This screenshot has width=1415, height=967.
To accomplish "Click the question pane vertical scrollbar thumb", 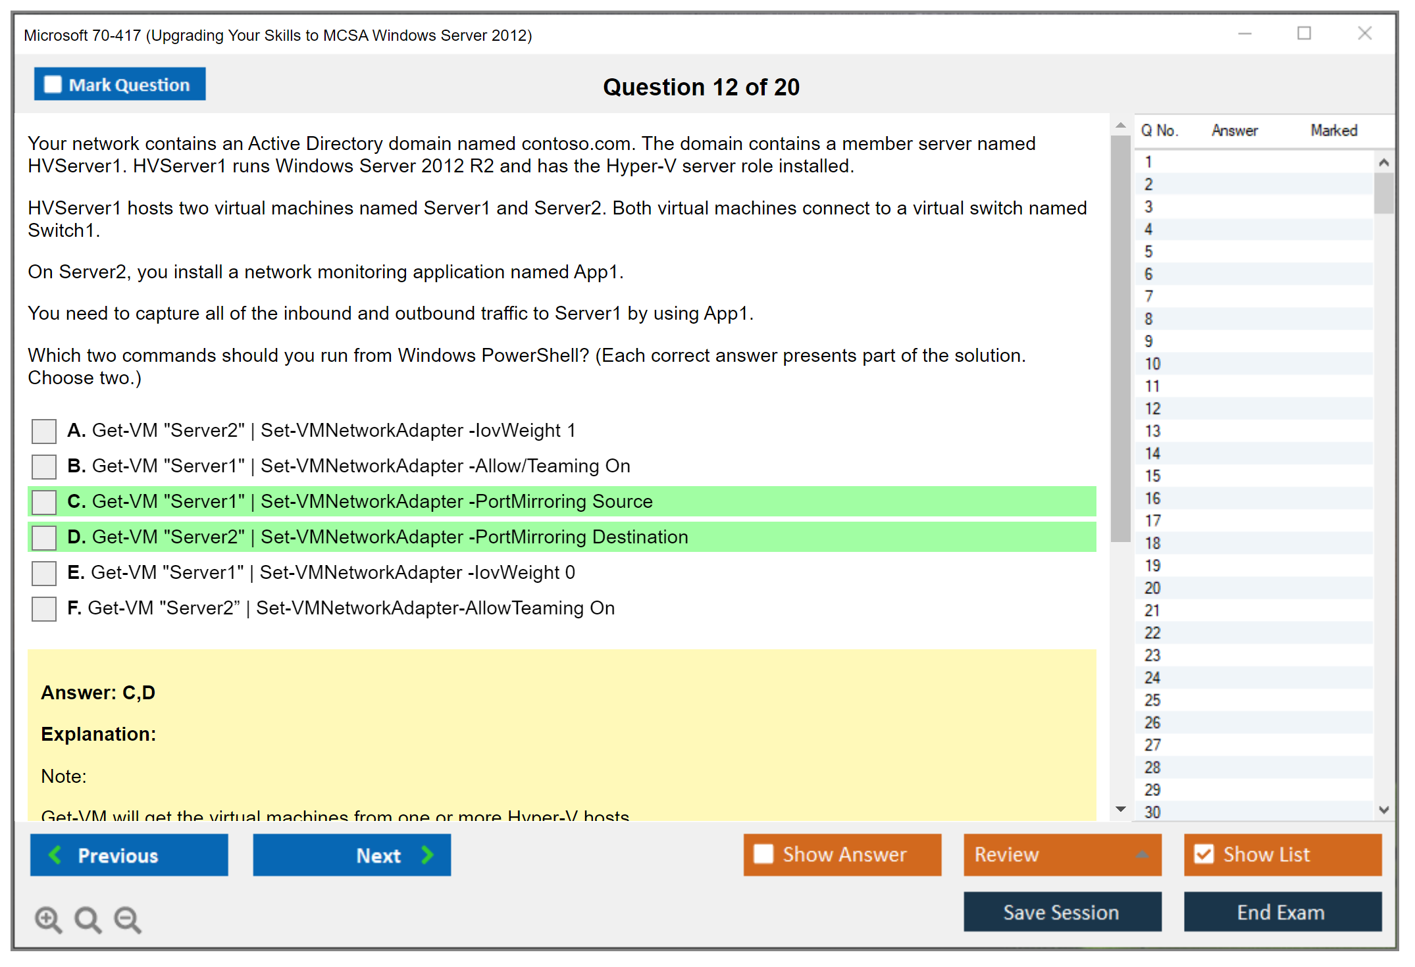I will [x=1120, y=339].
